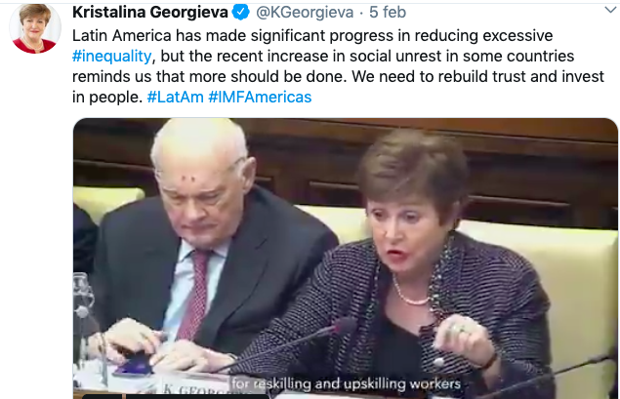This screenshot has height=399, width=620.
Task: Click the dark overlay bar at video bottom
Action: 176,396
